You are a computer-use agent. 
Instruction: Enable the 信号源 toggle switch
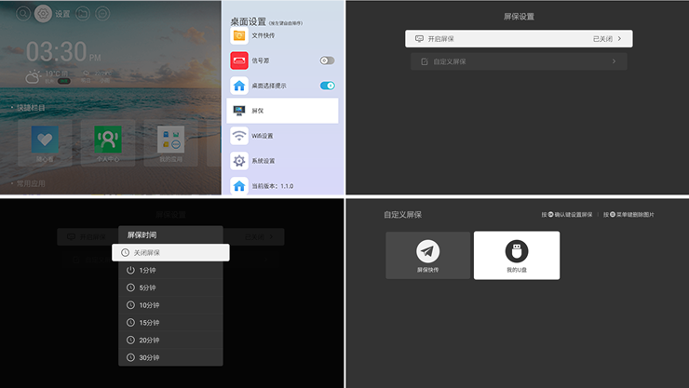pos(327,60)
